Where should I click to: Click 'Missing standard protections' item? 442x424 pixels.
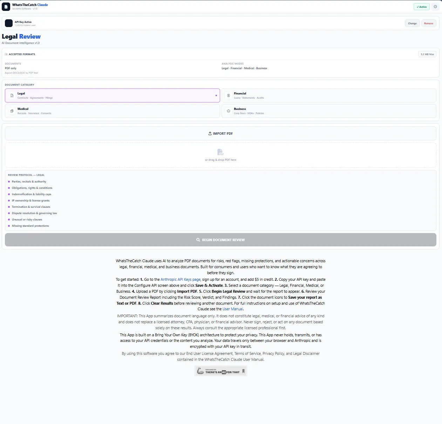[x=30, y=226]
